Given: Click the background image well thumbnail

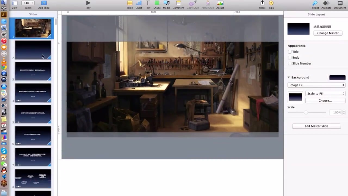Looking at the screenshot, I should coord(295,97).
